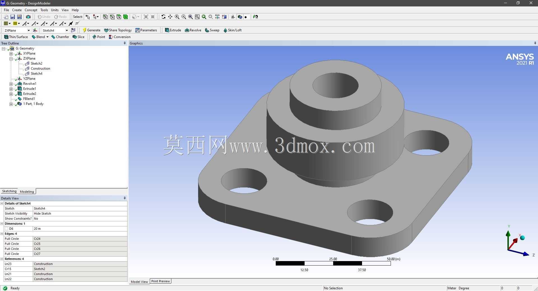
Task: Click the D6 value 20 m field
Action: (x=80, y=229)
